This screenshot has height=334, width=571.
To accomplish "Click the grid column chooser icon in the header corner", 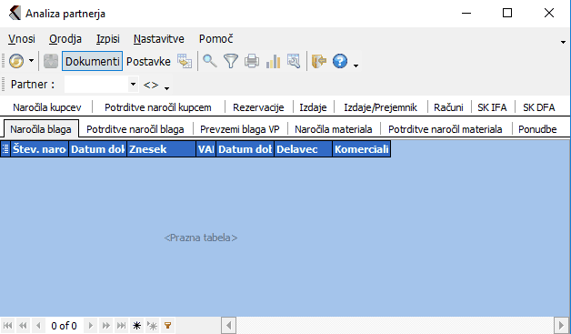I will (x=5, y=148).
